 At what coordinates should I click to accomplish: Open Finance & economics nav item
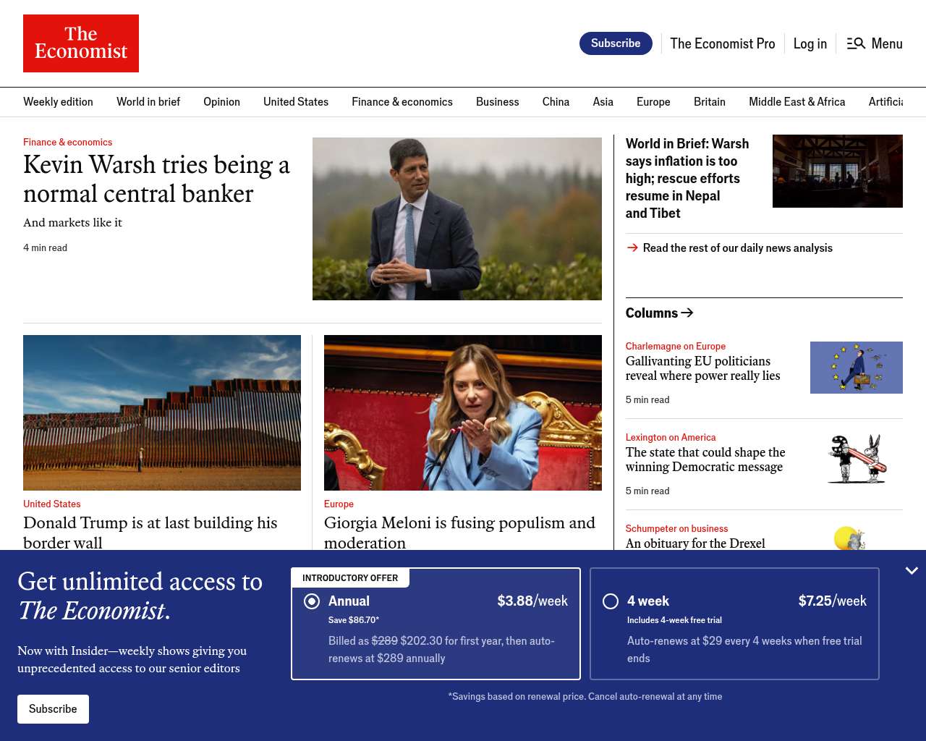pyautogui.click(x=402, y=102)
